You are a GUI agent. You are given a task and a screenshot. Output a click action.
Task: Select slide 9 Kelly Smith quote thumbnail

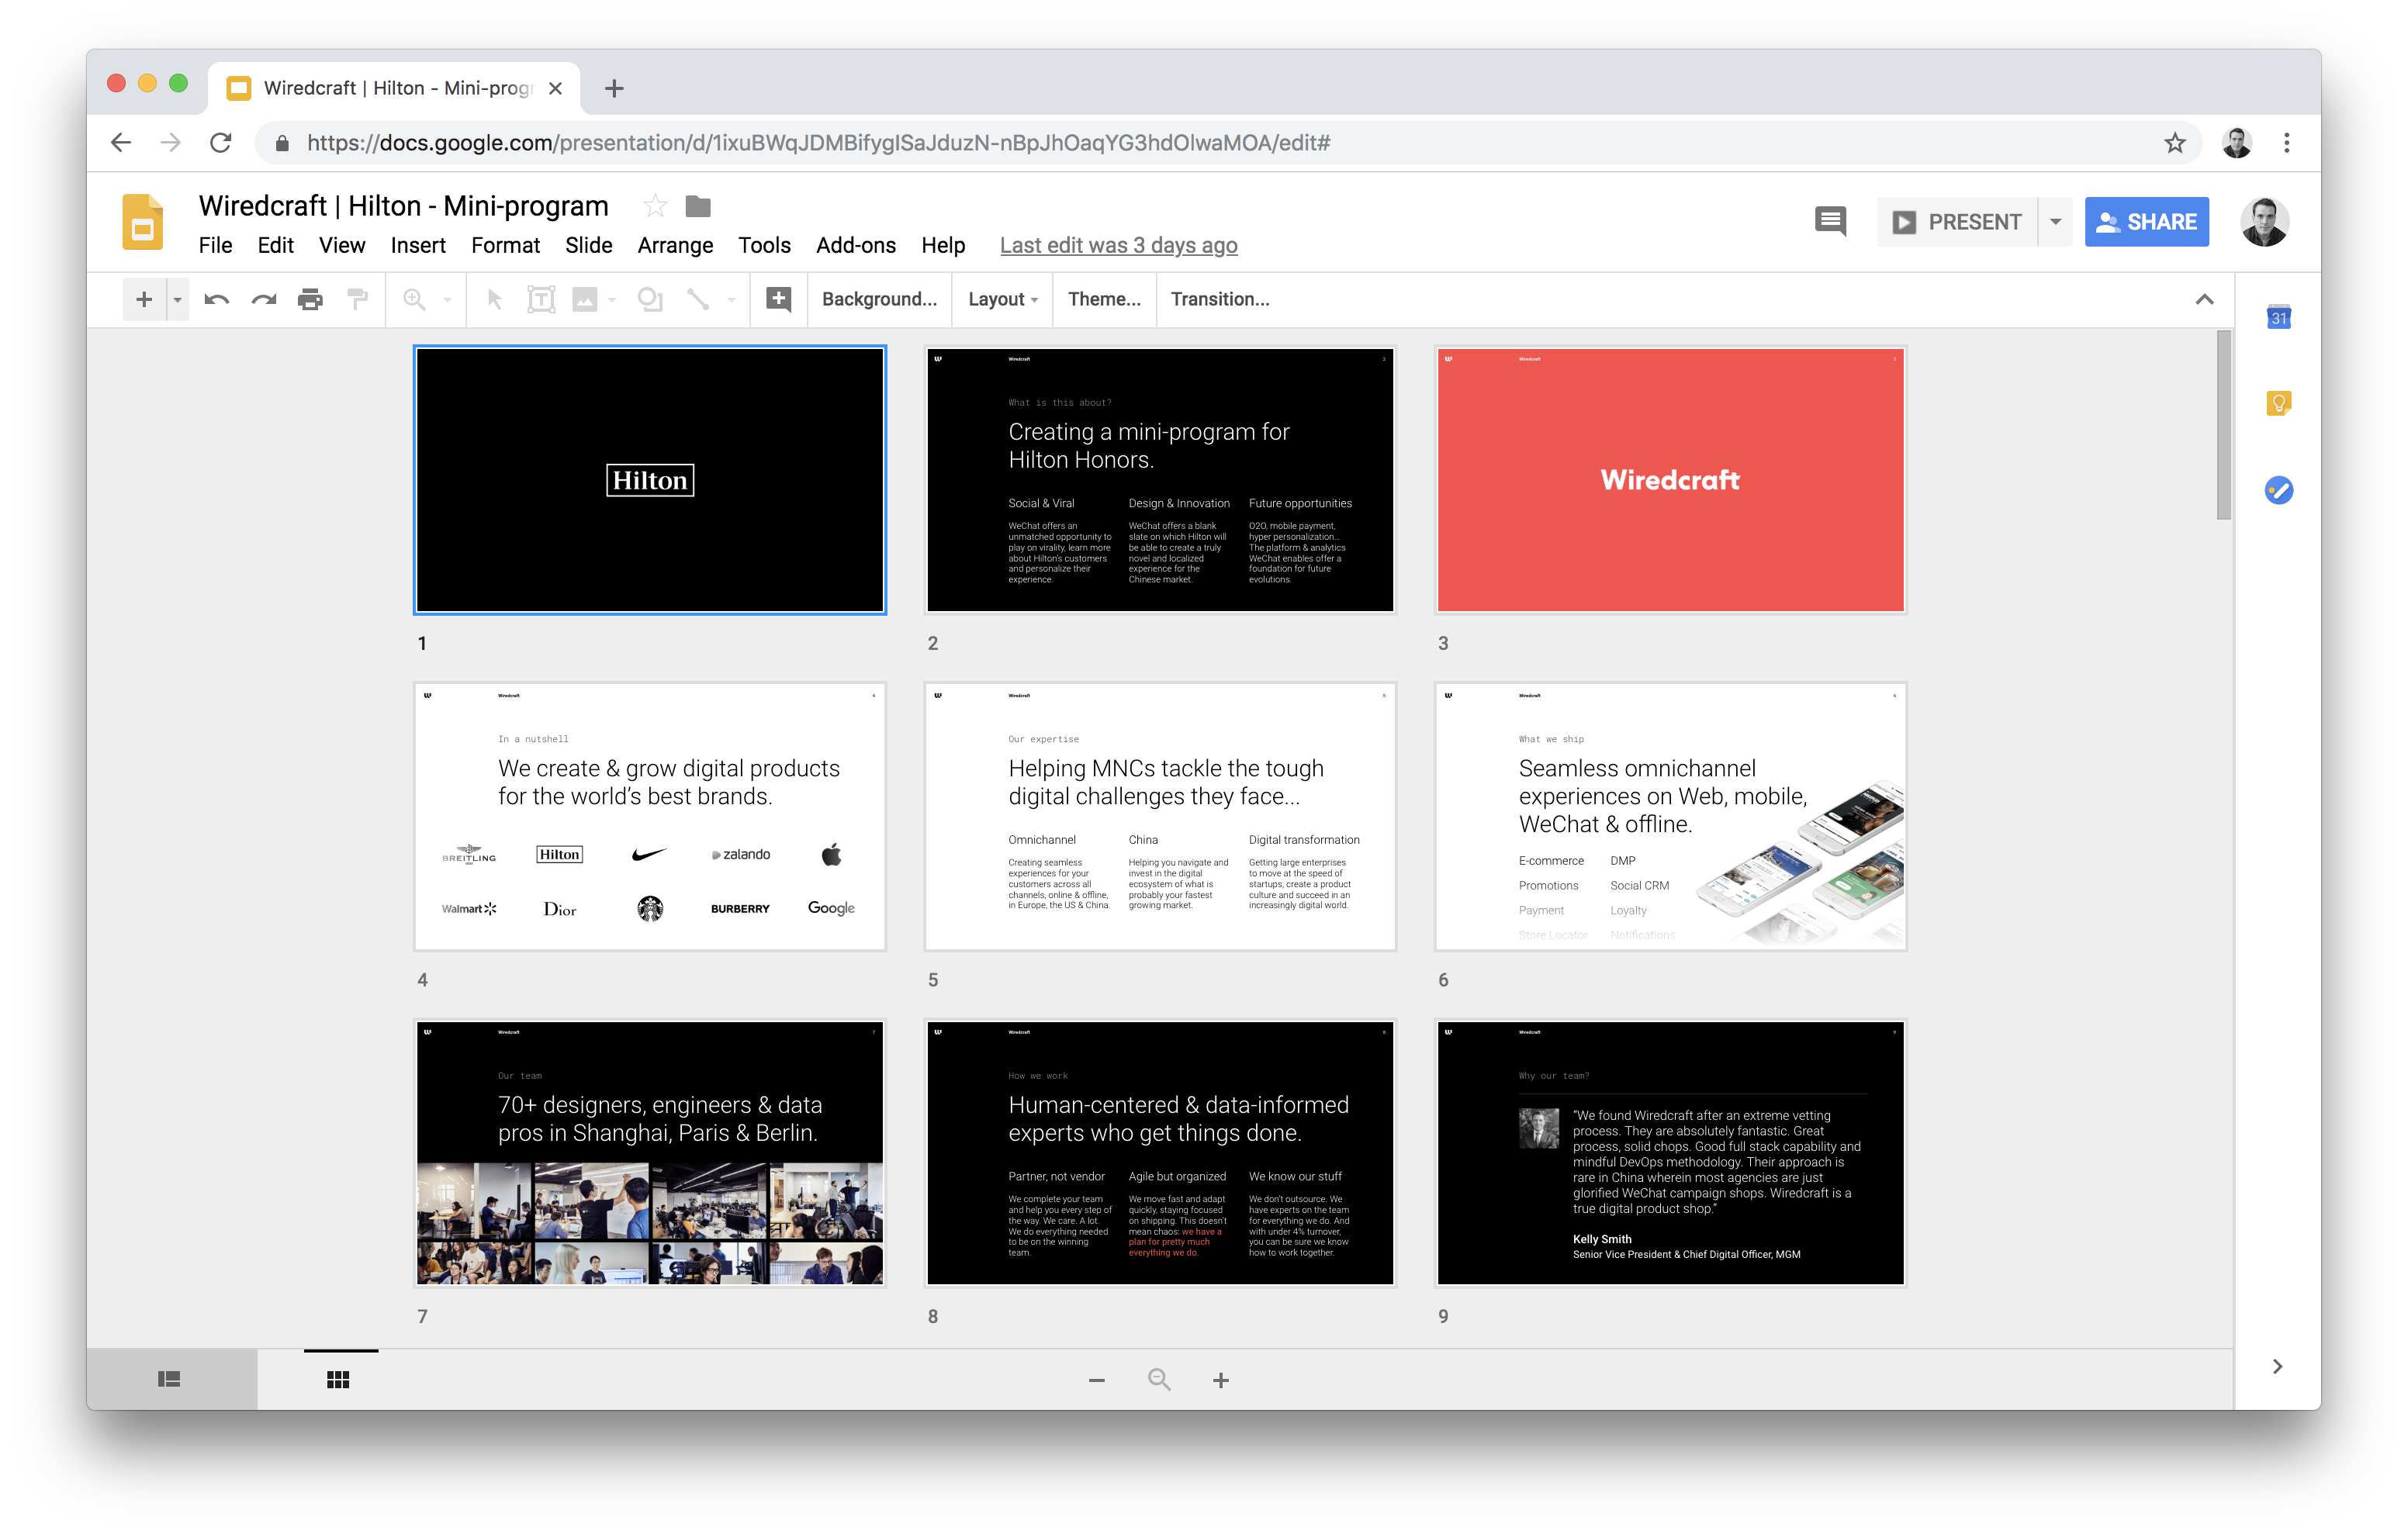(x=1670, y=1153)
